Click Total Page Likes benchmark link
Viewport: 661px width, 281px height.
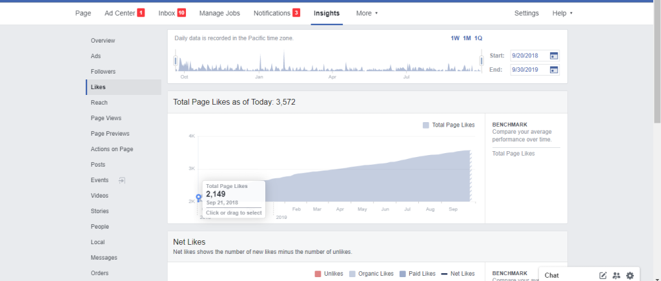coord(513,153)
